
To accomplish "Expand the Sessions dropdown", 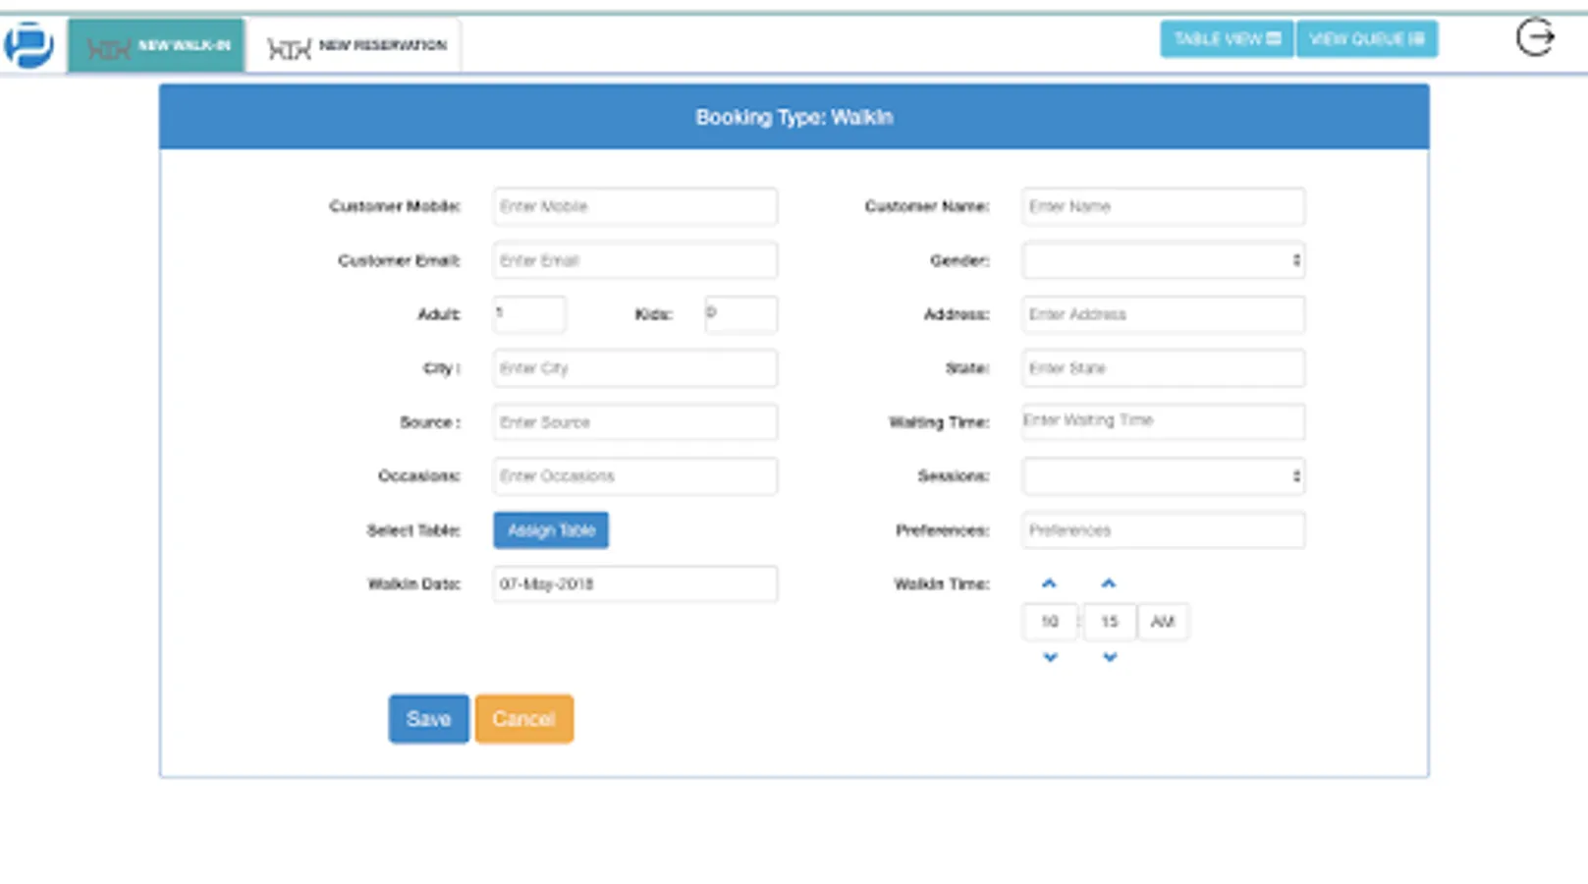I will [1163, 476].
